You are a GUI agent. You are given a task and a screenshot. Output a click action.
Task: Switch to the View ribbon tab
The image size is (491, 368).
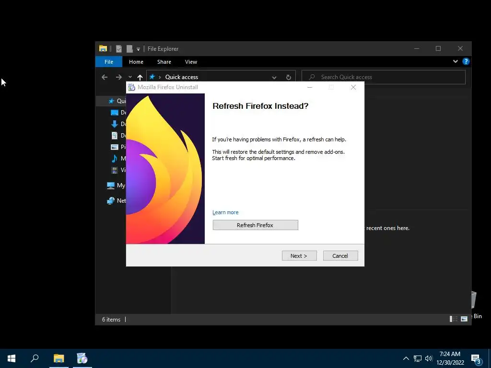(191, 62)
